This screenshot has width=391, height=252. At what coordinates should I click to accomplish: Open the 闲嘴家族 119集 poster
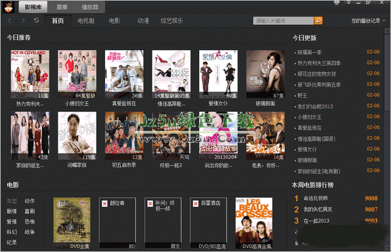tap(77, 136)
